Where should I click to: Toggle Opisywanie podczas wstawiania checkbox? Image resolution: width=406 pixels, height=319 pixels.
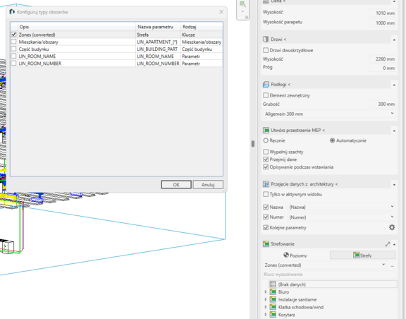(266, 167)
